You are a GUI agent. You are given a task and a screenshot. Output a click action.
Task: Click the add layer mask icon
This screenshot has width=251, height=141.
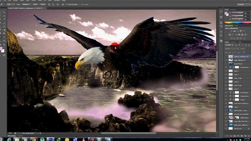(x=235, y=136)
